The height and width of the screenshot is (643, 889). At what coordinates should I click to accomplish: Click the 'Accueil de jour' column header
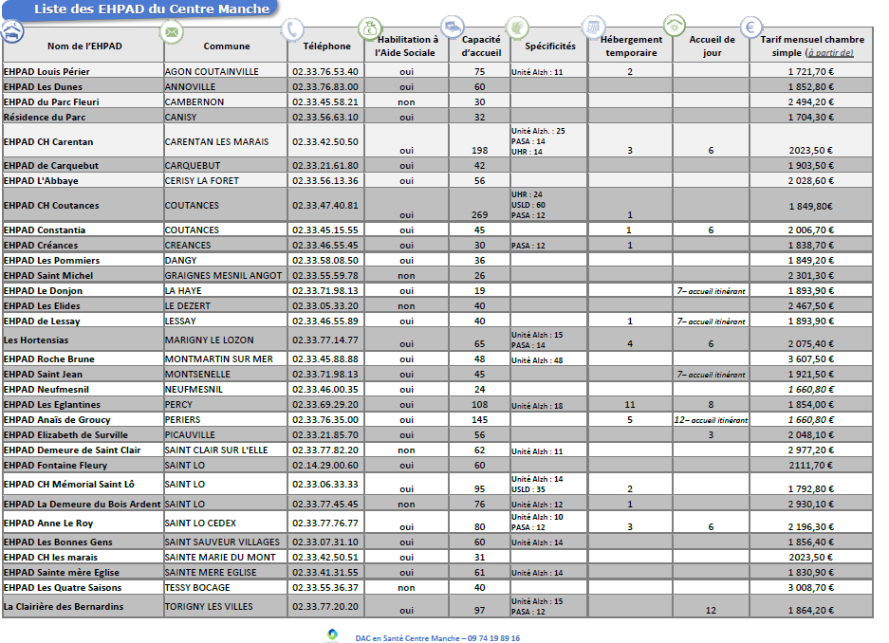712,46
